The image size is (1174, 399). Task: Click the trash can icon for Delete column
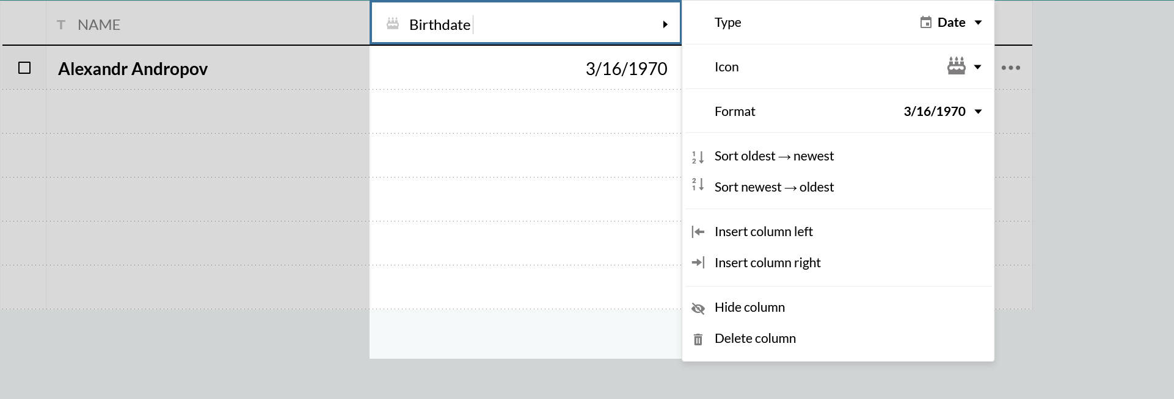[698, 339]
